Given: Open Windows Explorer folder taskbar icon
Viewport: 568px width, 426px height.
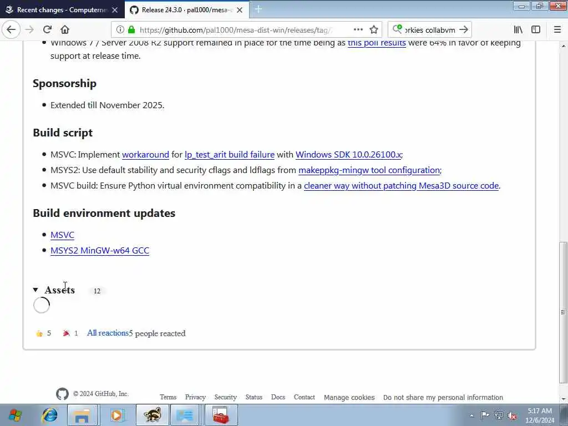Looking at the screenshot, I should (82, 415).
